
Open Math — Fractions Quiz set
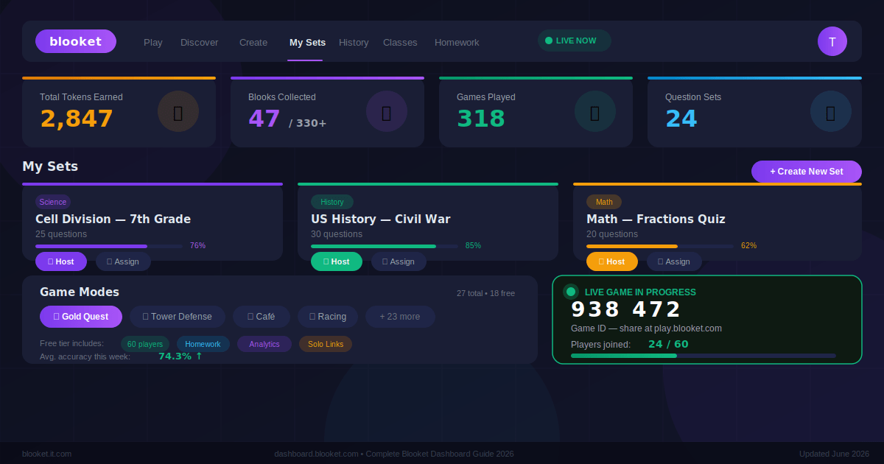click(x=656, y=219)
